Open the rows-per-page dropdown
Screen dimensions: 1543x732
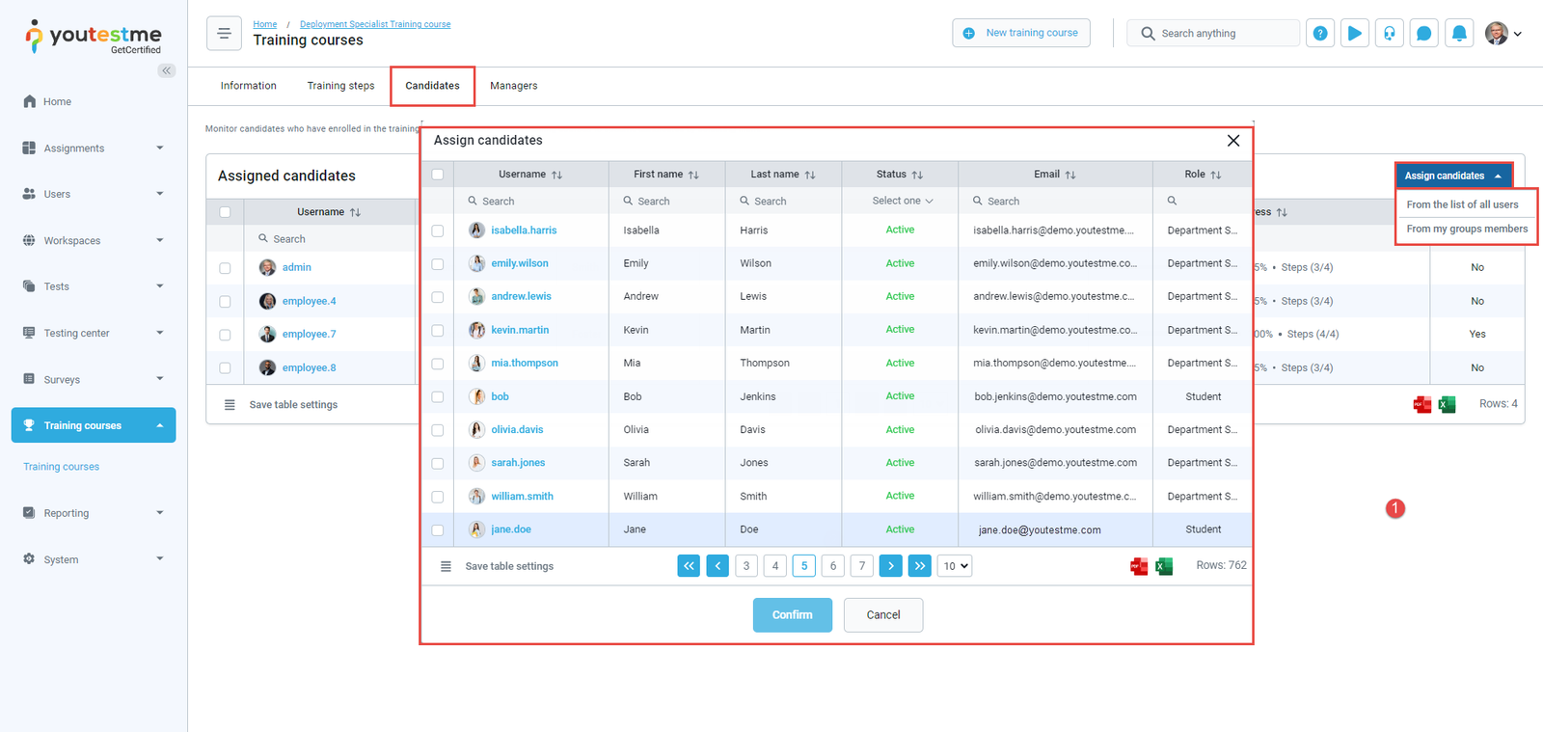(956, 566)
